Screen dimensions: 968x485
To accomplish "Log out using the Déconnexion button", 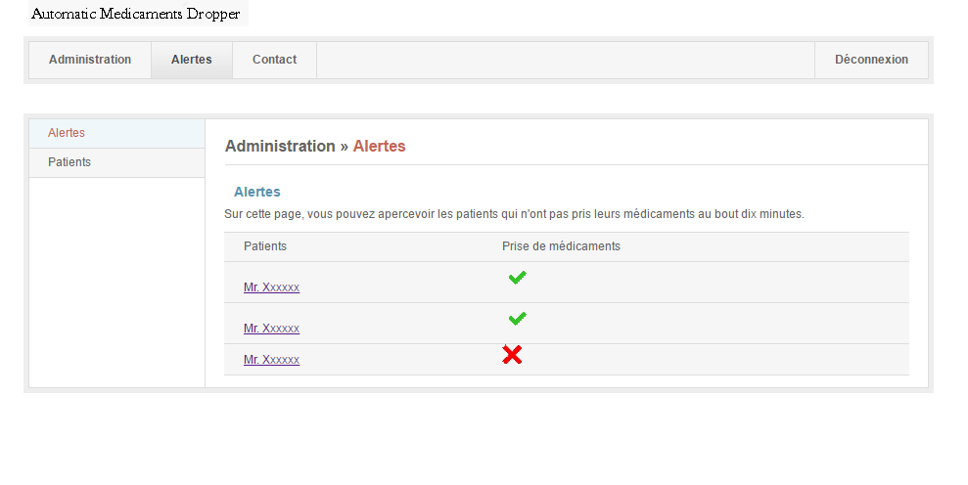I will click(871, 60).
